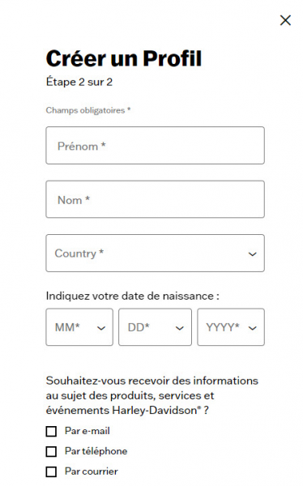303x486 pixels.
Task: Close the Créer un Profil dialog
Action: [285, 20]
